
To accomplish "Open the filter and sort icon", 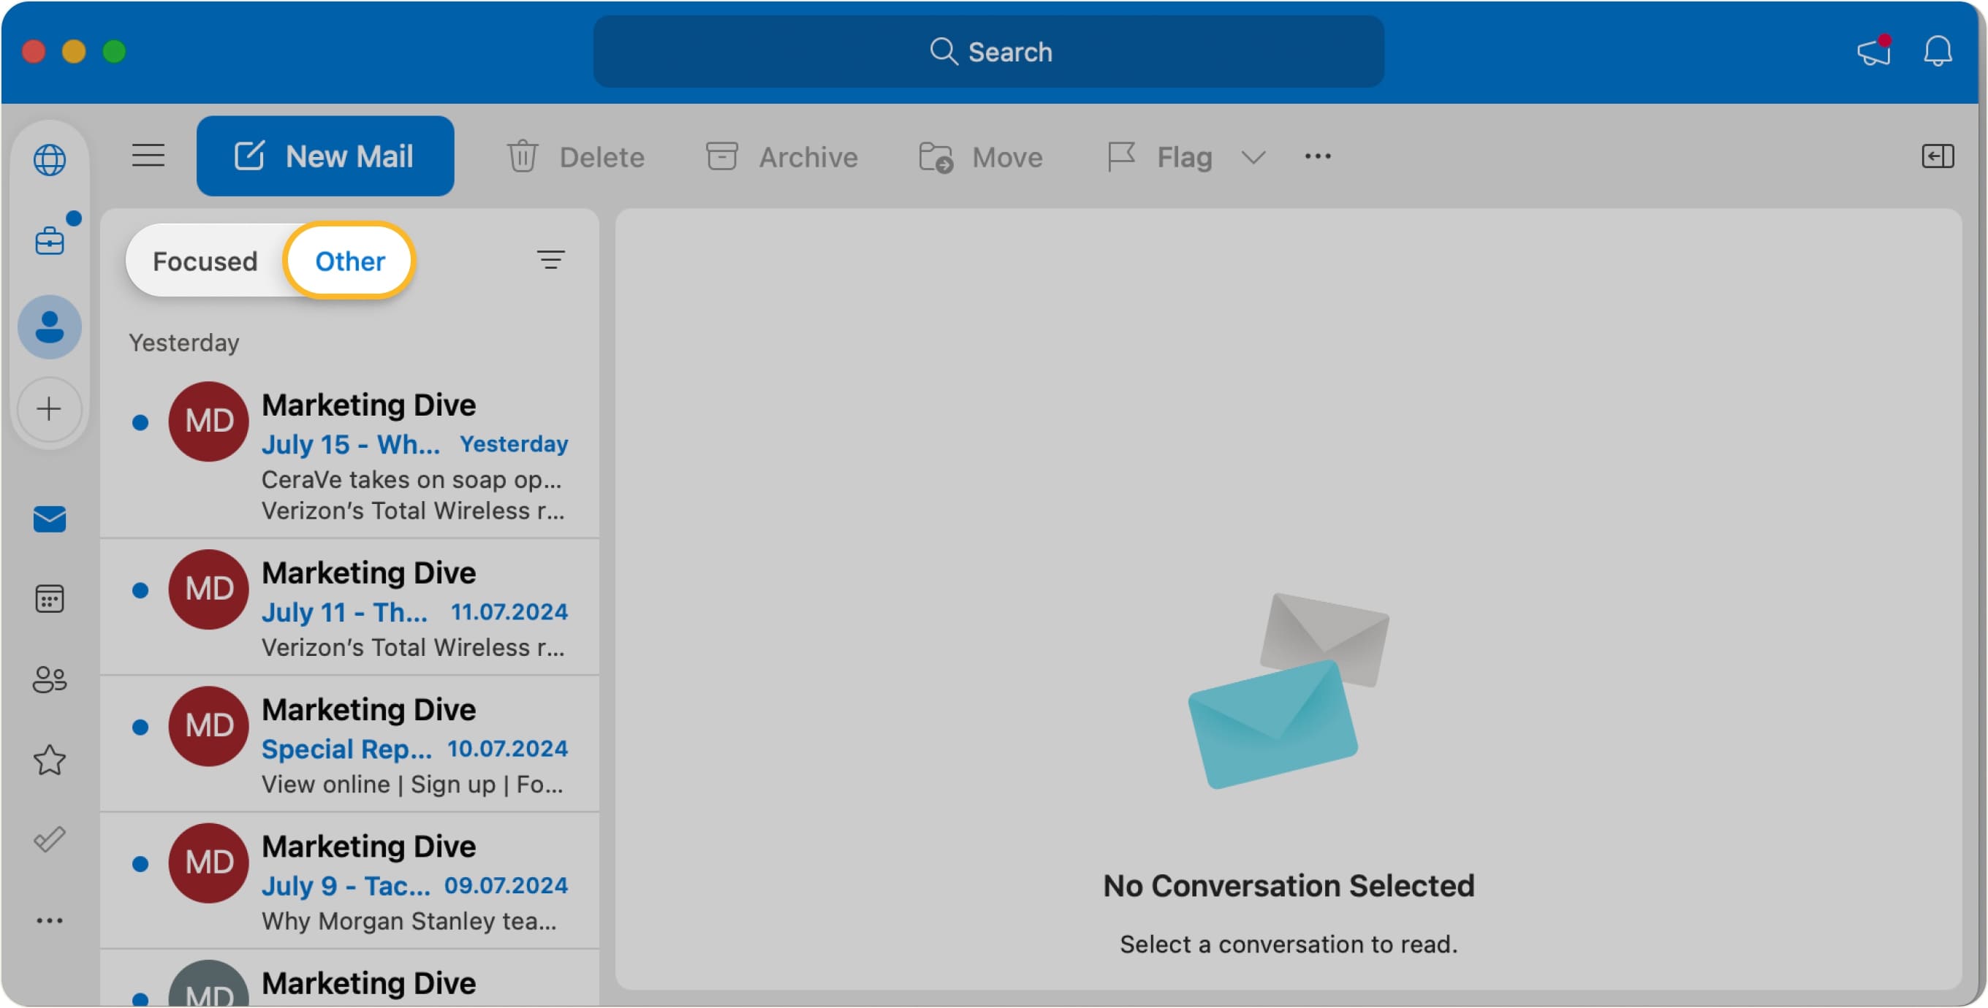I will click(x=550, y=260).
